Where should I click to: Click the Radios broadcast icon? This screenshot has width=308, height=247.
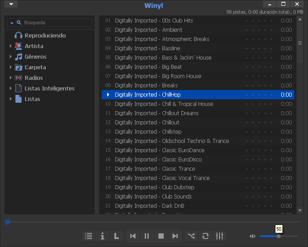tap(18, 78)
